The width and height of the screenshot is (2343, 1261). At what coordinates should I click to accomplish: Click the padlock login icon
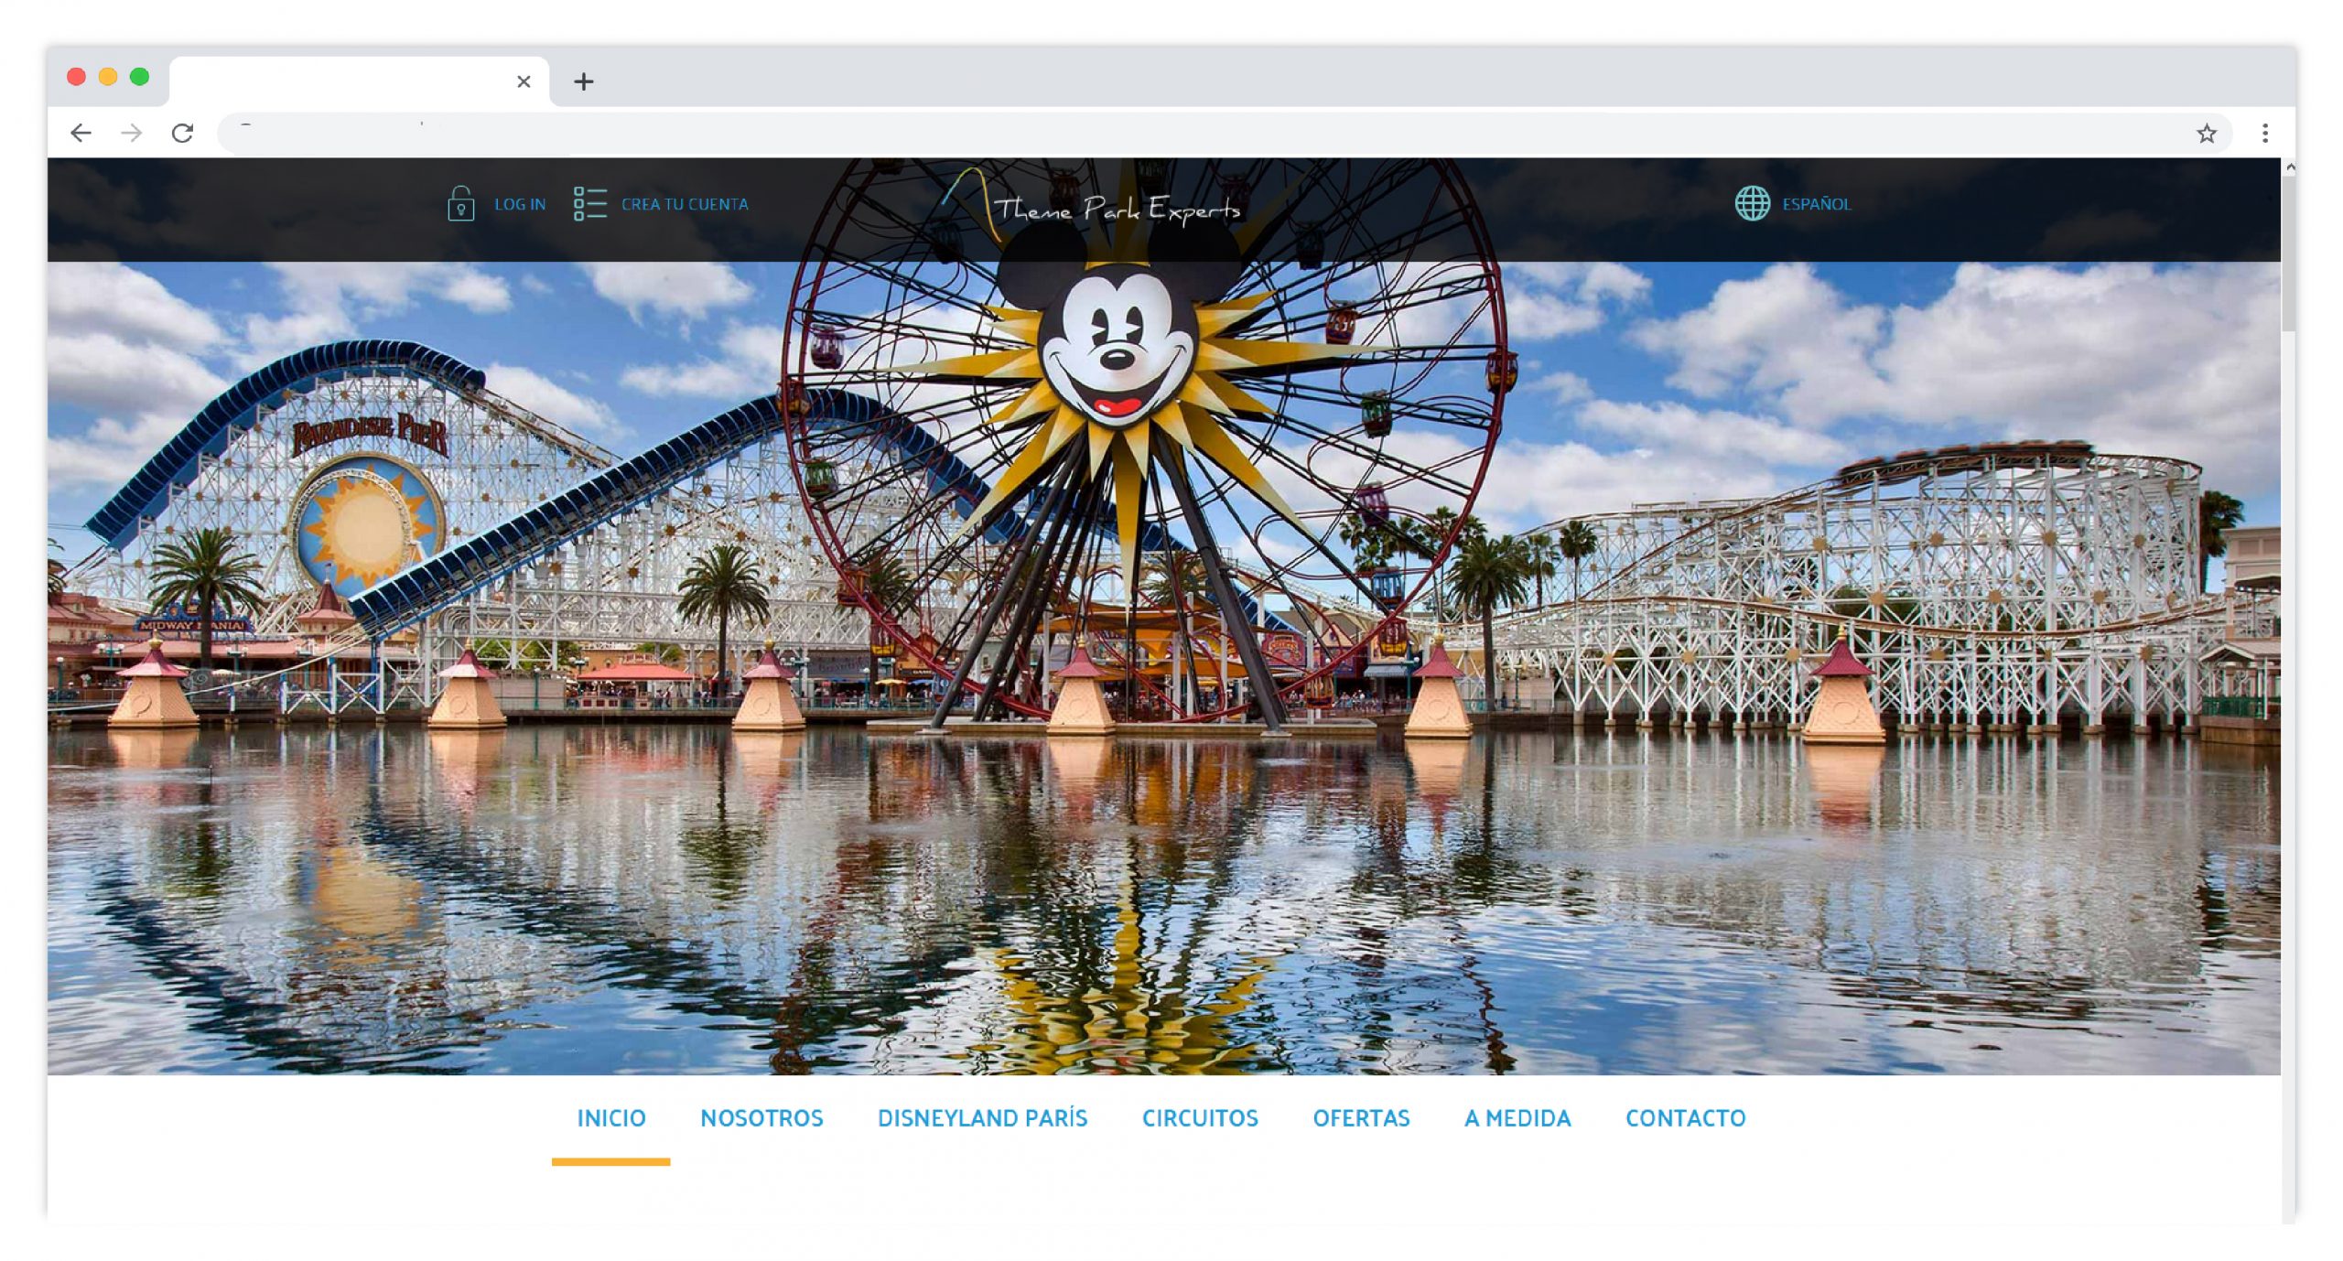(460, 203)
